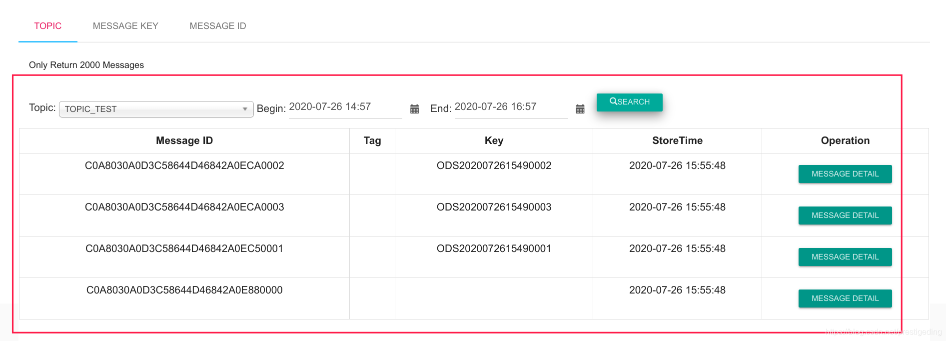View message detail for ID ending ECA0002

tap(845, 174)
